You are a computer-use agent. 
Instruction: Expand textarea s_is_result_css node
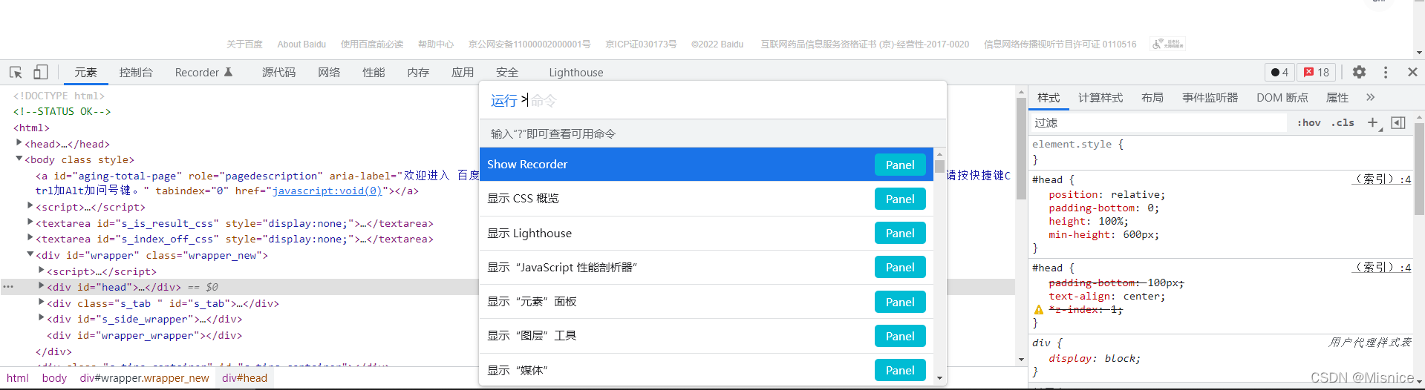tap(30, 222)
